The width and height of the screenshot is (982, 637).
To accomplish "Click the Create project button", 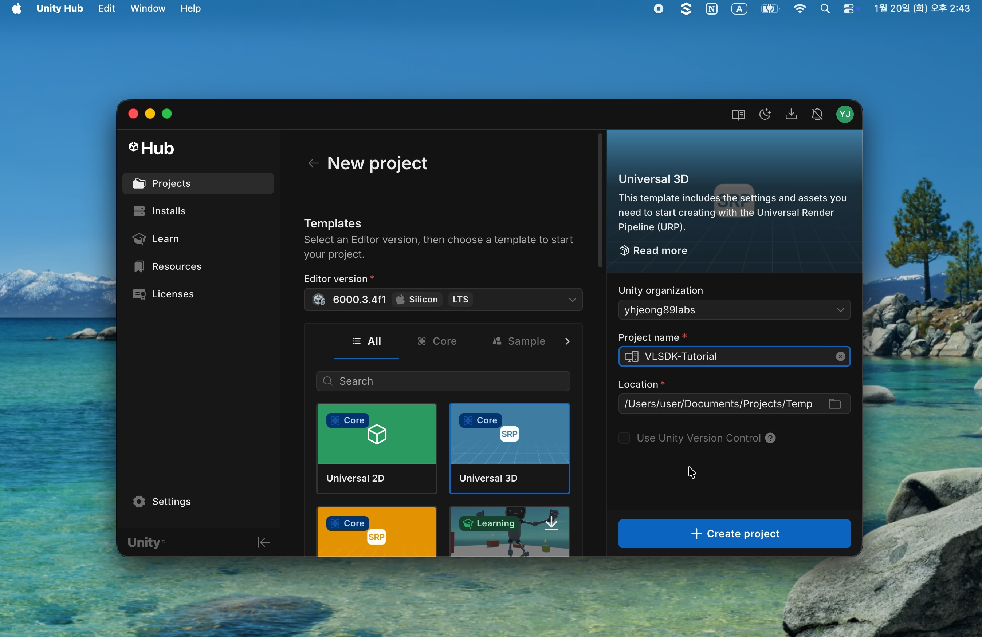I will 734,534.
